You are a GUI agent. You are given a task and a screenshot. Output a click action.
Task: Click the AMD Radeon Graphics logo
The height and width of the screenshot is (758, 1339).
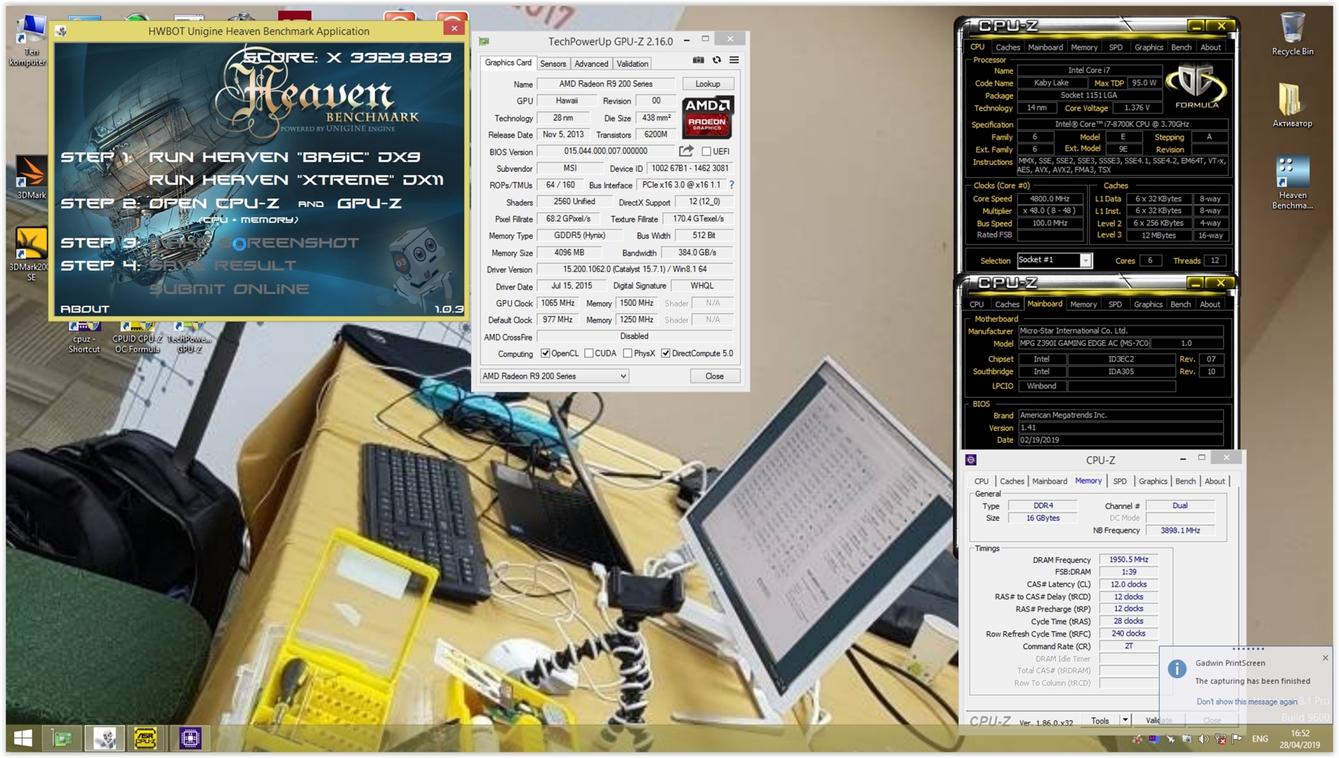707,117
